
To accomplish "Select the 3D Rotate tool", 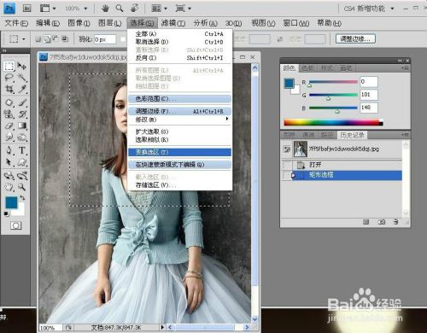I will pyautogui.click(x=9, y=176).
